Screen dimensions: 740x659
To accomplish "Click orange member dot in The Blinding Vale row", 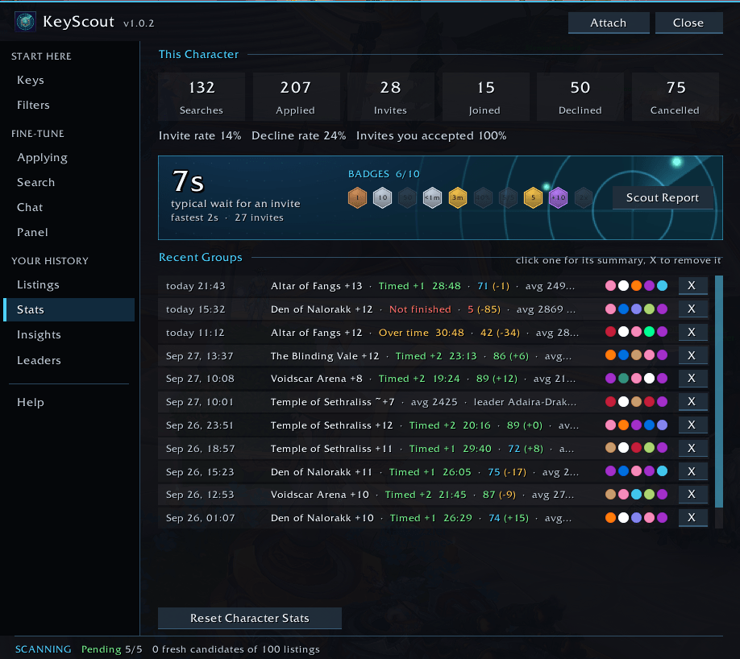I will pyautogui.click(x=610, y=354).
